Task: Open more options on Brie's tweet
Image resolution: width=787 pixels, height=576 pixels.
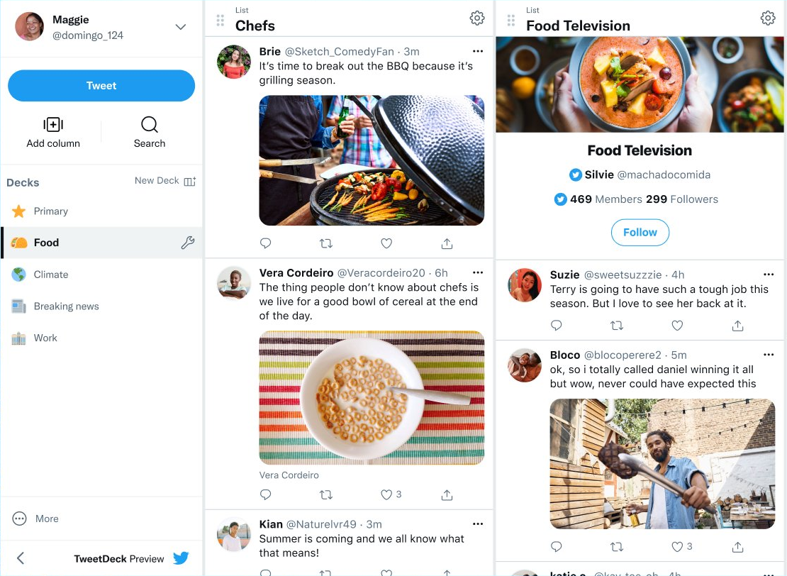Action: click(478, 51)
